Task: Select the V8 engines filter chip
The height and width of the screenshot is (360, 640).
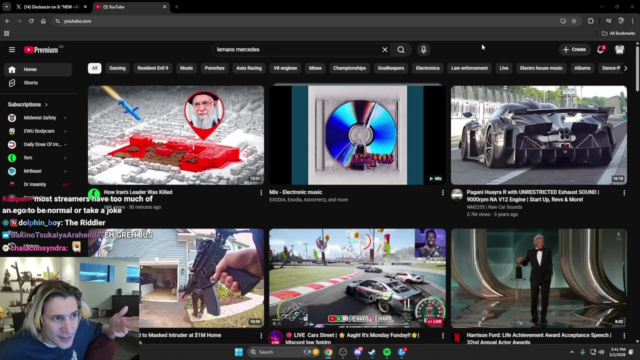Action: [285, 68]
